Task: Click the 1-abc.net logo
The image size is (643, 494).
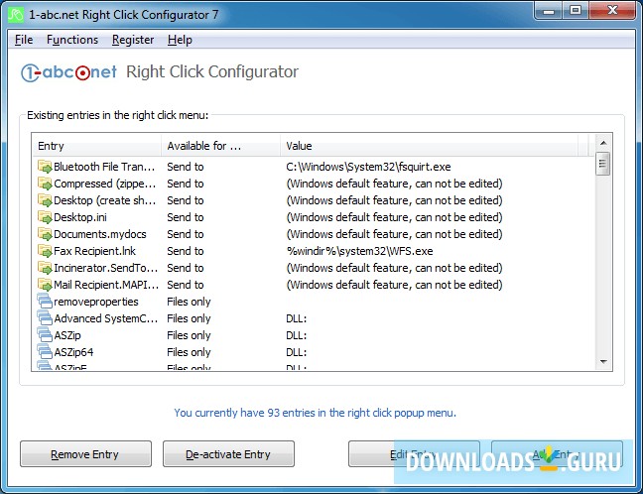Action: (x=68, y=72)
